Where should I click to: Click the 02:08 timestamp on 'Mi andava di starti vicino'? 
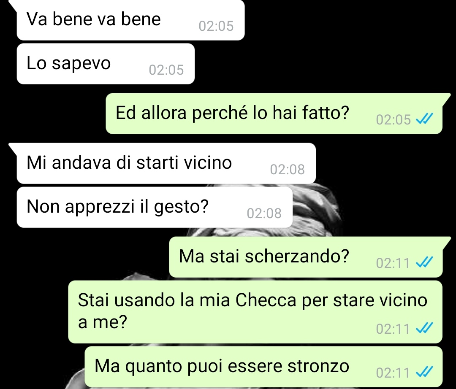coord(288,170)
